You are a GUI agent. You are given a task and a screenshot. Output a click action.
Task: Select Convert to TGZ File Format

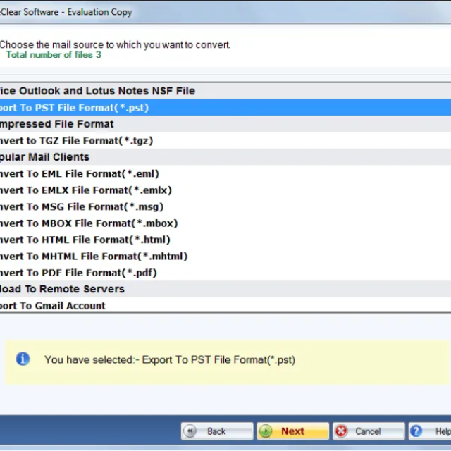click(76, 141)
